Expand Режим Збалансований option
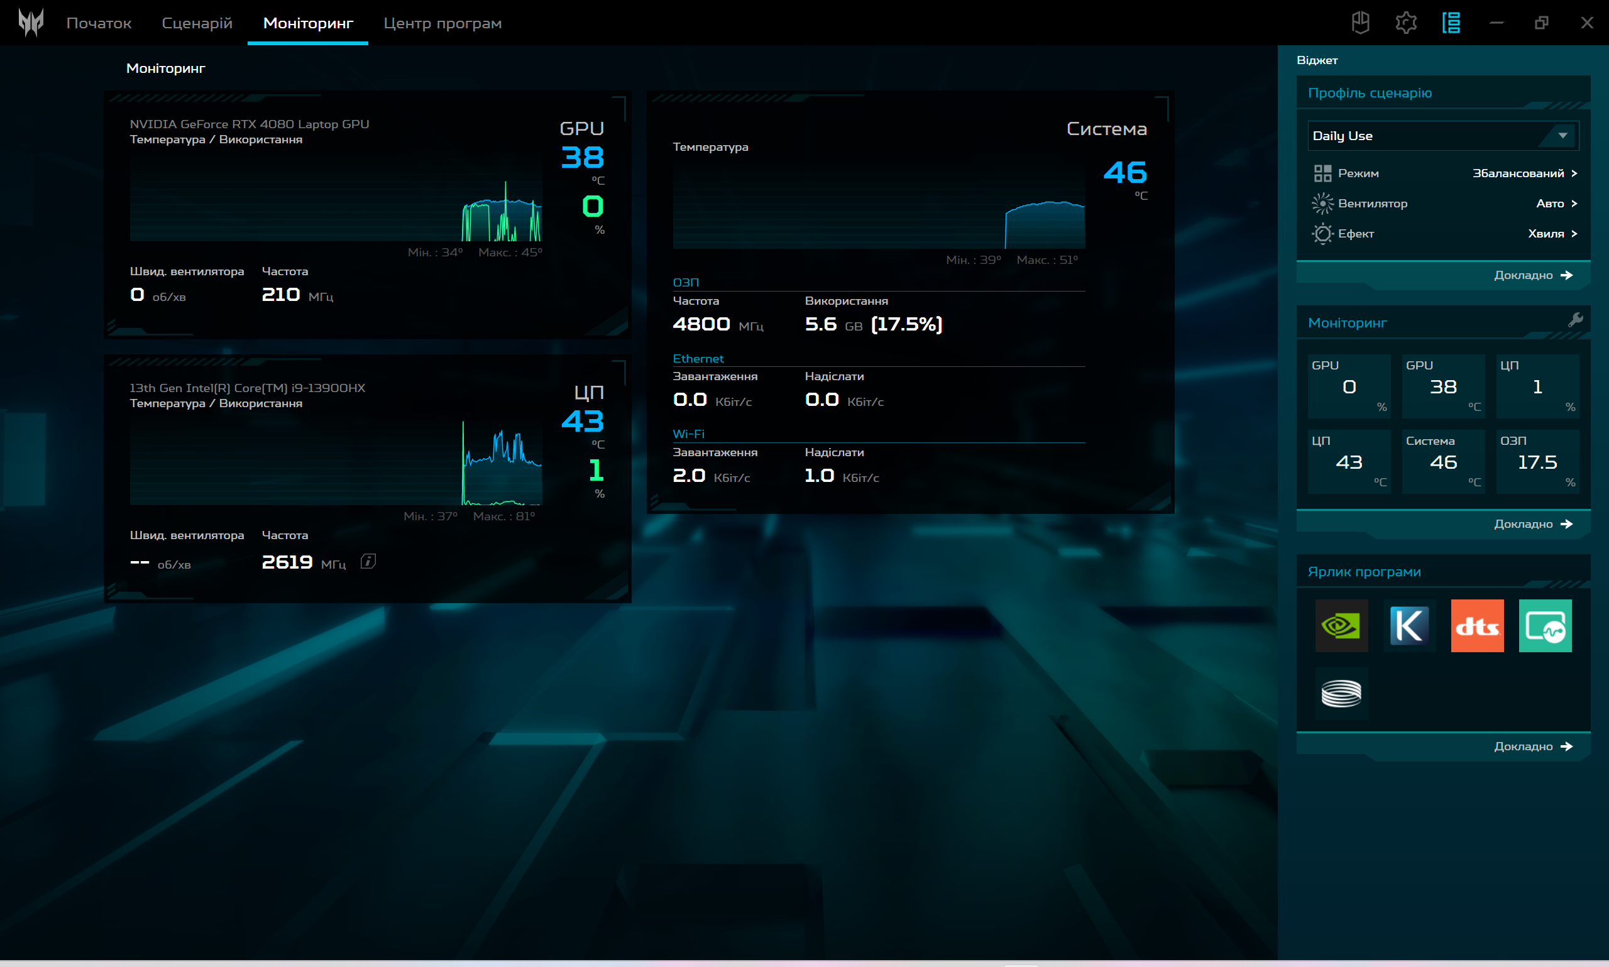This screenshot has width=1609, height=967. coord(1524,173)
